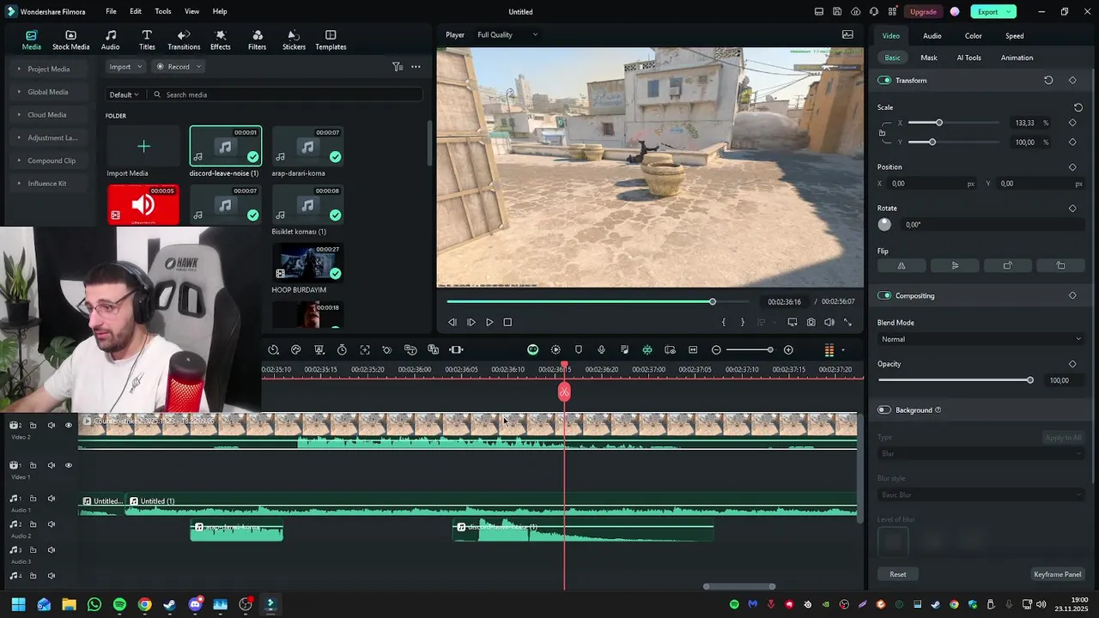Screen dimensions: 1099x618
Task: Zoom in the timeline with plus button
Action: point(788,350)
